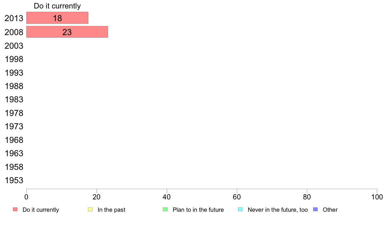The height and width of the screenshot is (239, 386).
Task: Select the blue 'Other' legend swatch
Action: pos(315,209)
